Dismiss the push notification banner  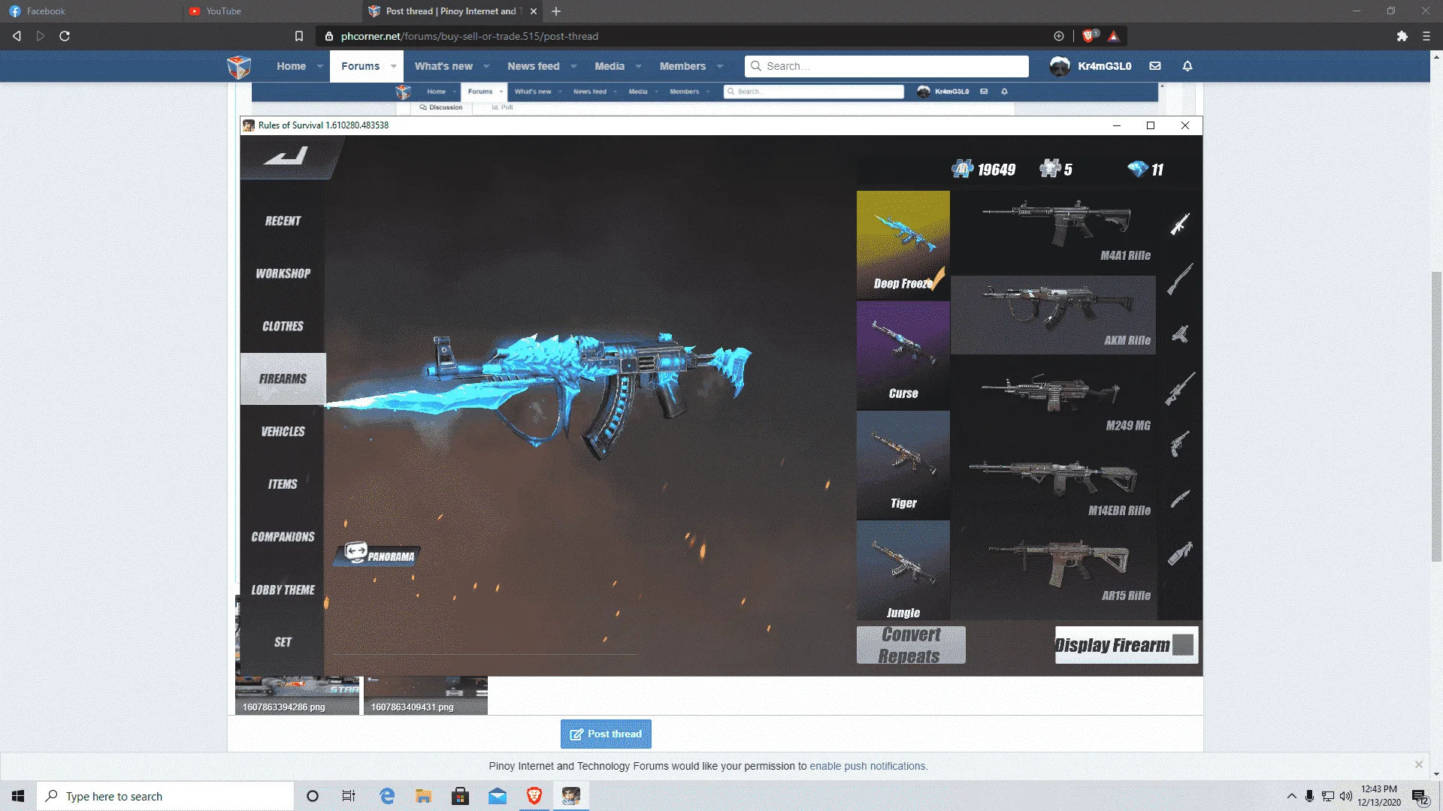(1419, 764)
